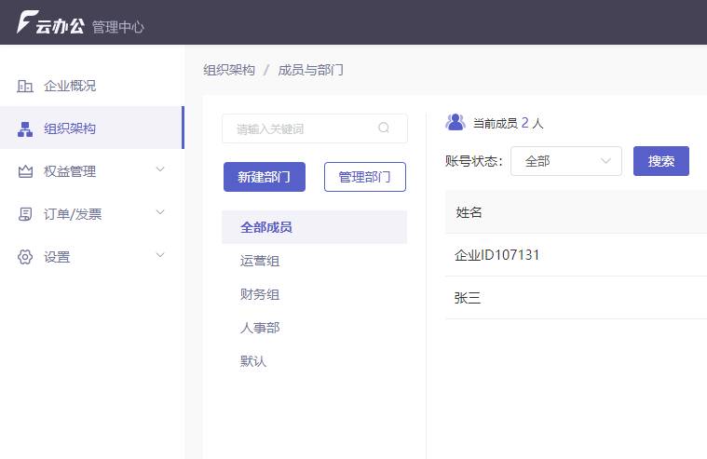Viewport: 707px width, 459px height.
Task: Expand the 订单/发票 chevron
Action: [160, 212]
